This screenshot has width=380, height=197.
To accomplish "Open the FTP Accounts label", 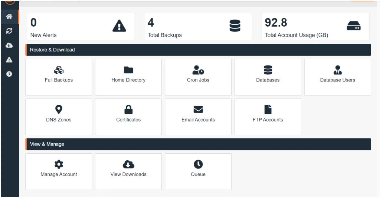I will pyautogui.click(x=268, y=120).
